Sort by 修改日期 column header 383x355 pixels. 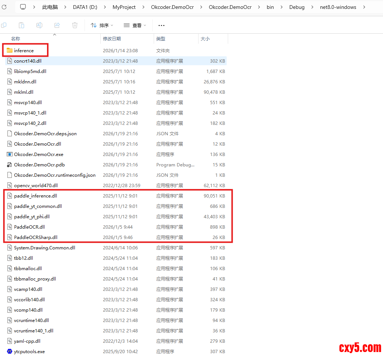pyautogui.click(x=111, y=39)
